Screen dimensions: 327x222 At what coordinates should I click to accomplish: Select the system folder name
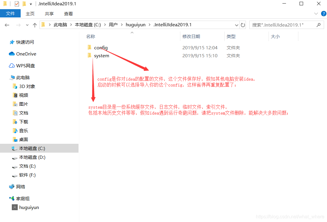(x=102, y=56)
